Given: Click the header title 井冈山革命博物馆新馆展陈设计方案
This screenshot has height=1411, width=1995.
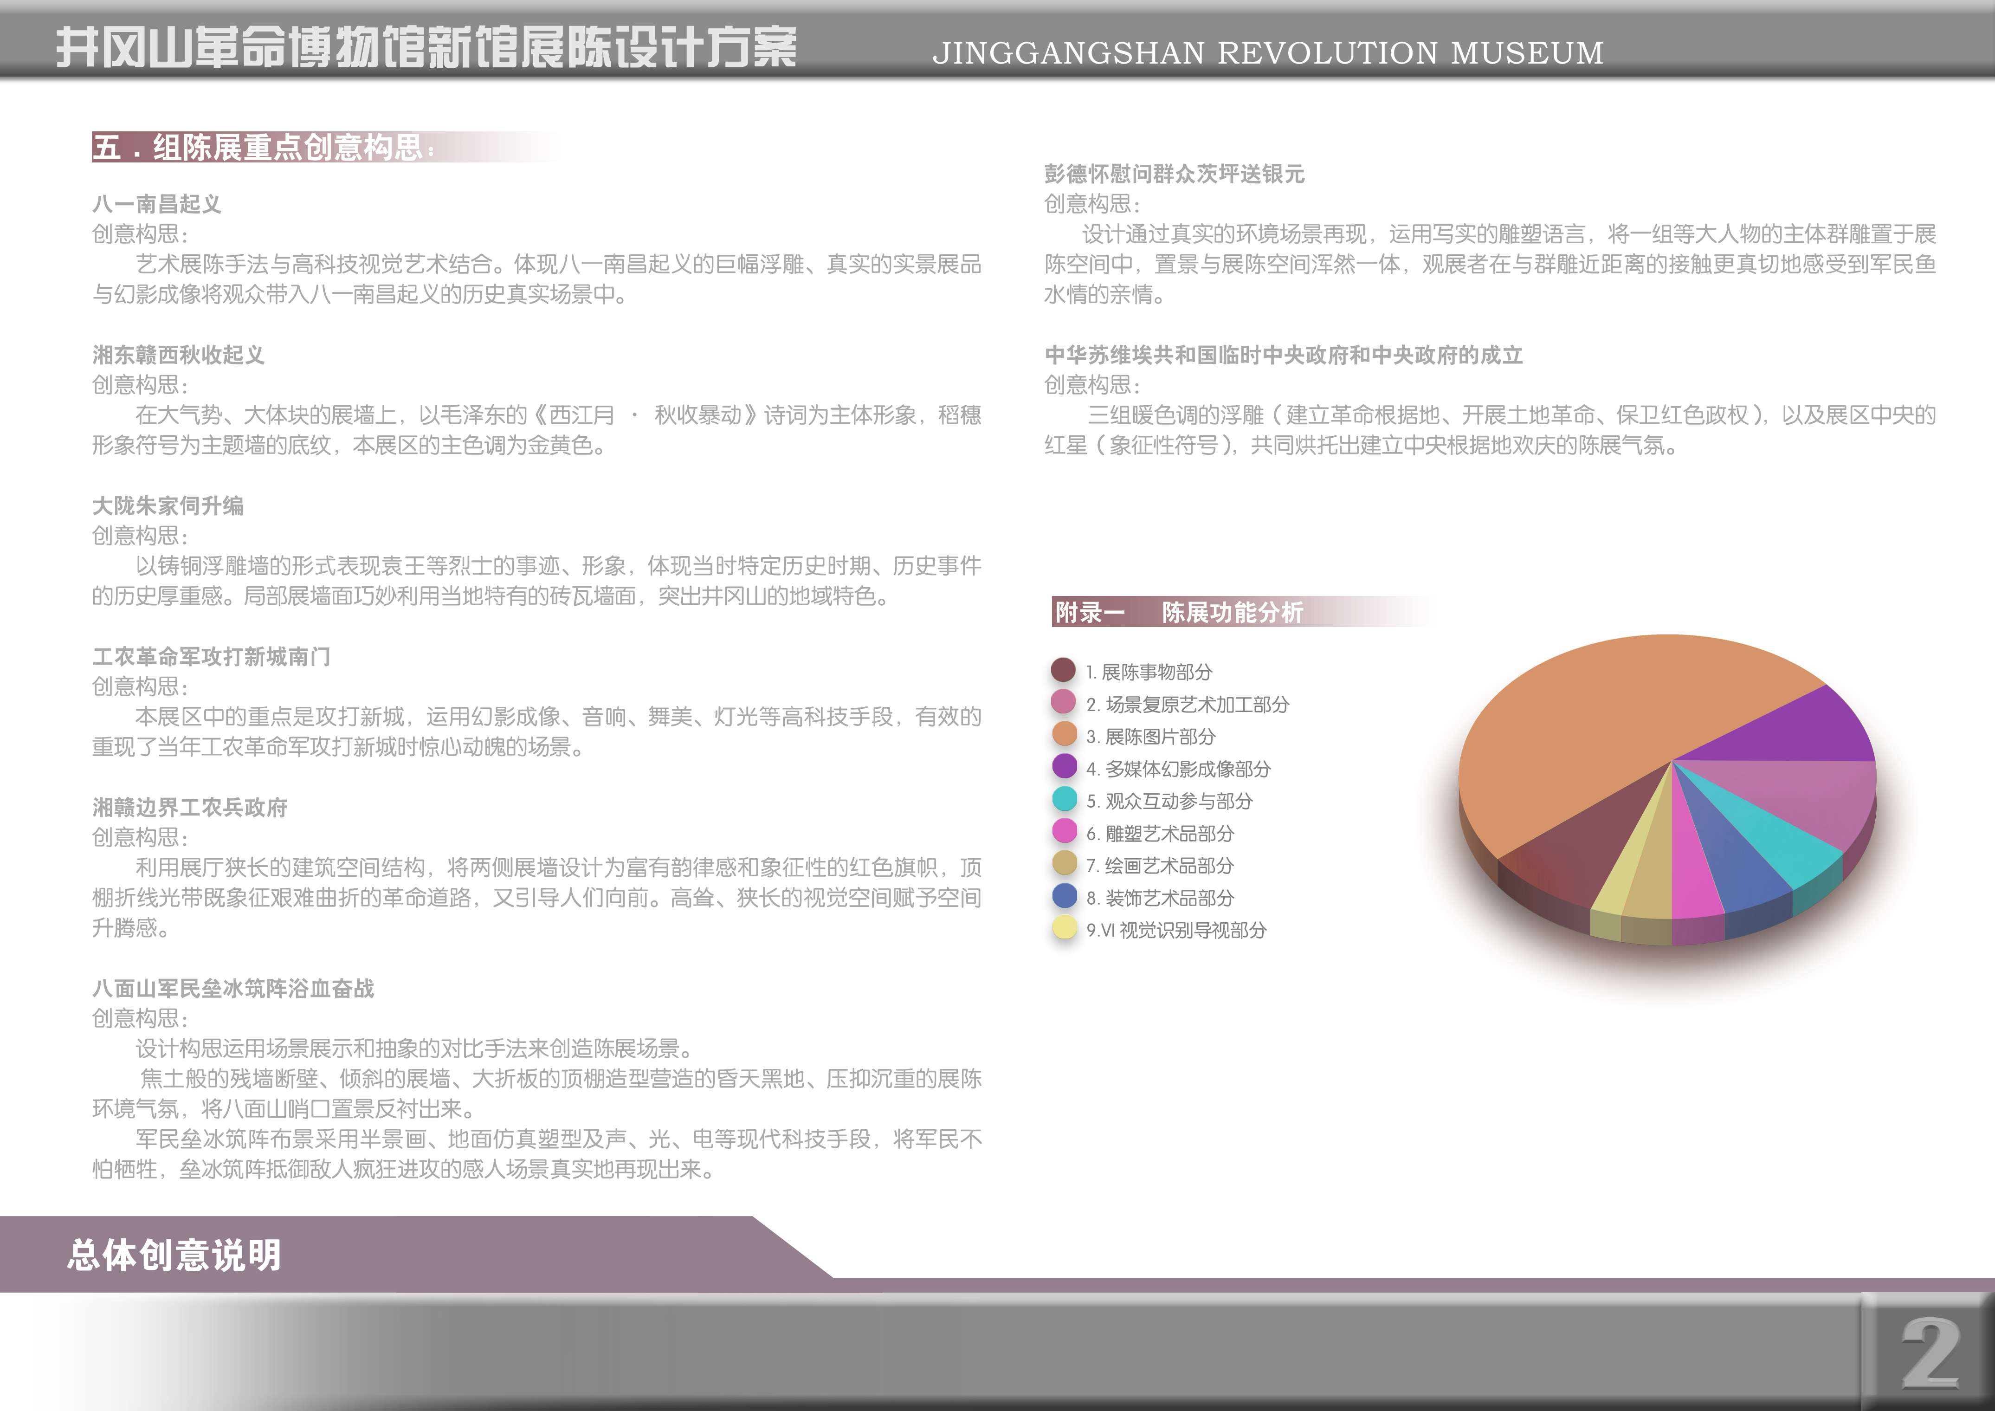Looking at the screenshot, I should [426, 48].
